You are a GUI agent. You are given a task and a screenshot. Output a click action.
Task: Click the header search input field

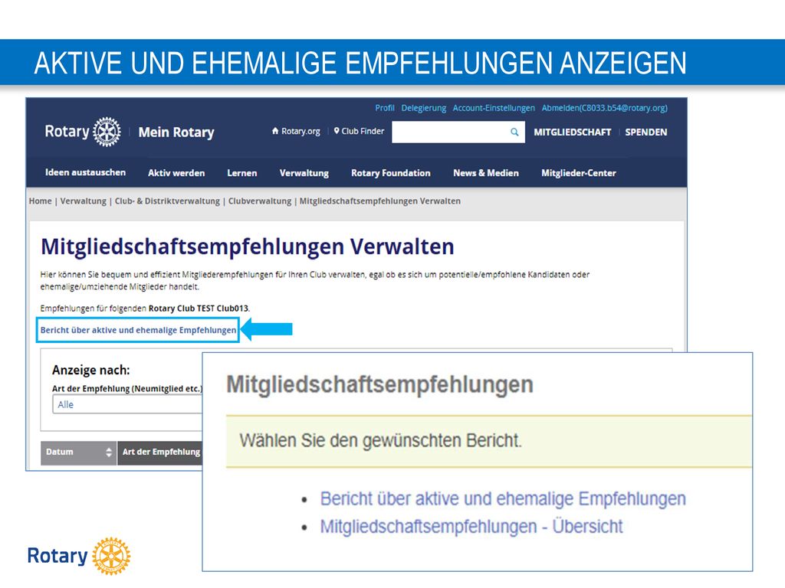click(458, 132)
